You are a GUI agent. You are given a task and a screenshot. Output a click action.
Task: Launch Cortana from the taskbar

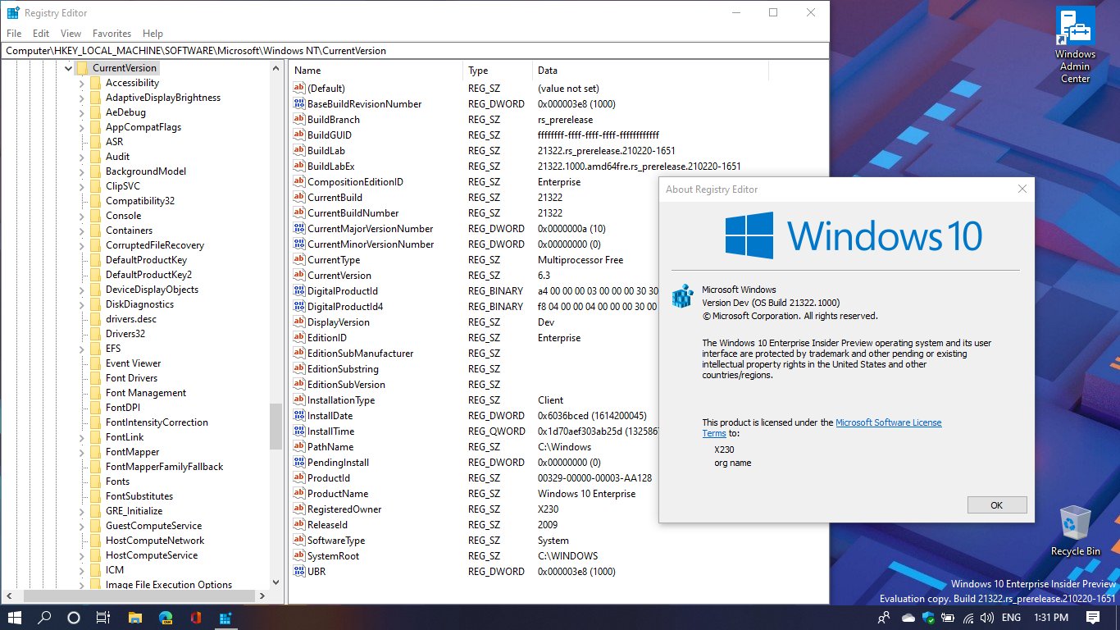pos(74,617)
